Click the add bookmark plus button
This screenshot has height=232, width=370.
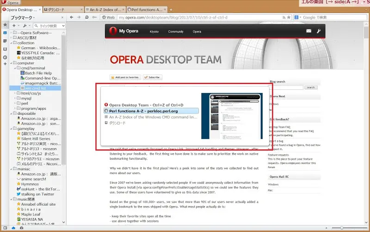(x=14, y=25)
